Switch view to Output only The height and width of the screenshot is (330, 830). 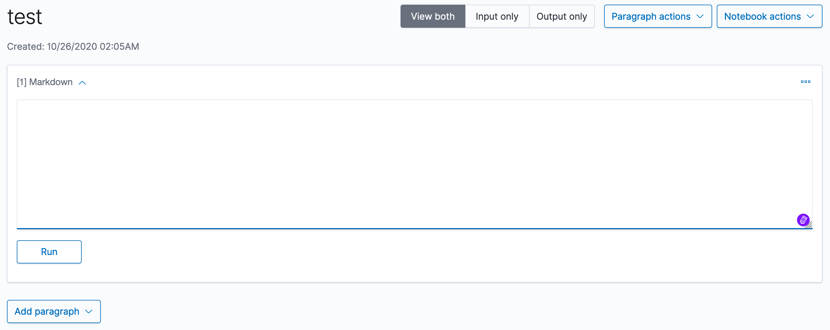coord(562,16)
